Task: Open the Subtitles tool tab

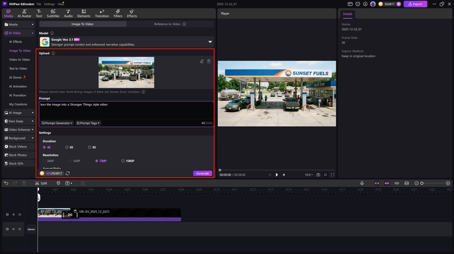Action: [x=53, y=13]
